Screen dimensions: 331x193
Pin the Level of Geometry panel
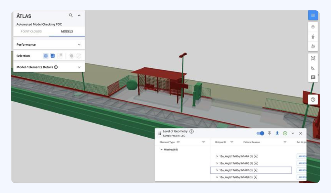[x=269, y=133]
